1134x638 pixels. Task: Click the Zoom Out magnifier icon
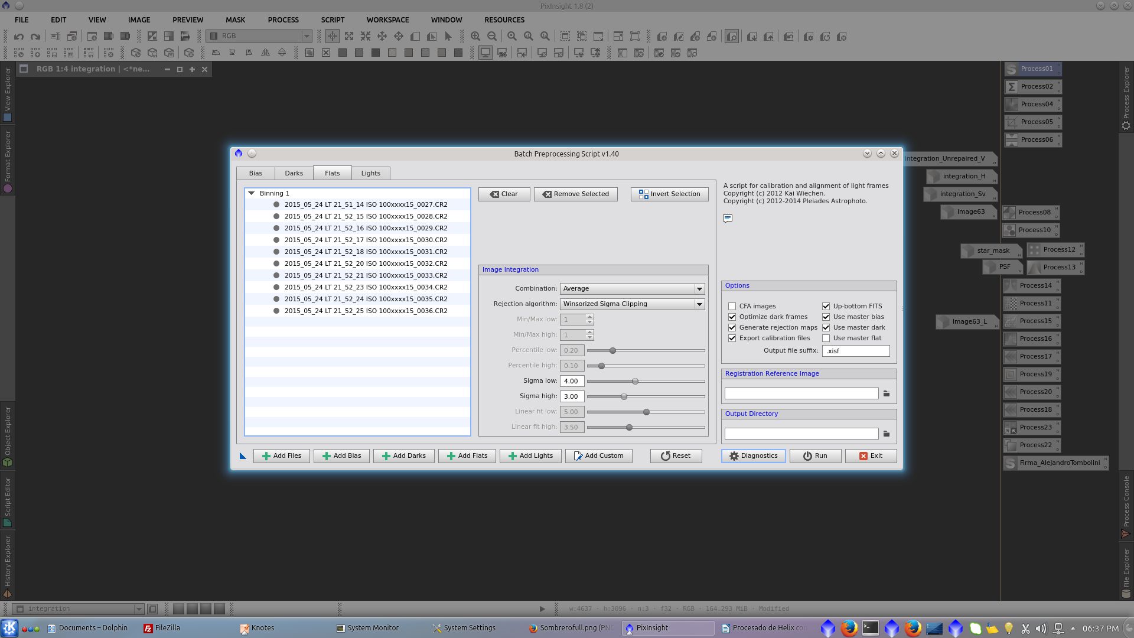click(x=492, y=37)
